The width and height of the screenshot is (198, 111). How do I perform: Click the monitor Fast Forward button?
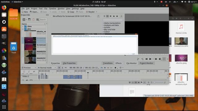[x=156, y=59]
